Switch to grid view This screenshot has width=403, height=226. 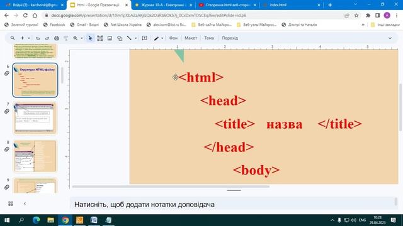click(x=11, y=203)
